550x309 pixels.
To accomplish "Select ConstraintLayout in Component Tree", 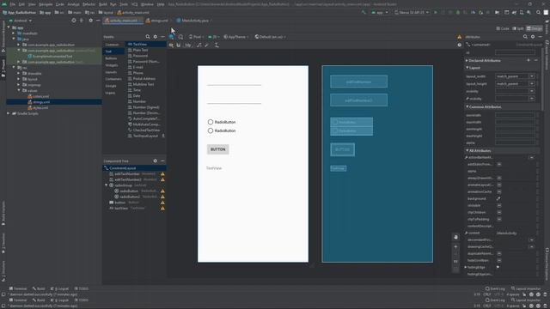I will click(134, 168).
